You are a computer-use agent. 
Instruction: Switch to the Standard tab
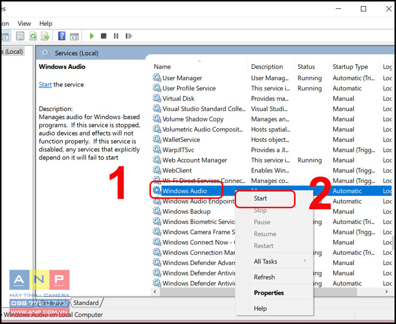pyautogui.click(x=86, y=303)
